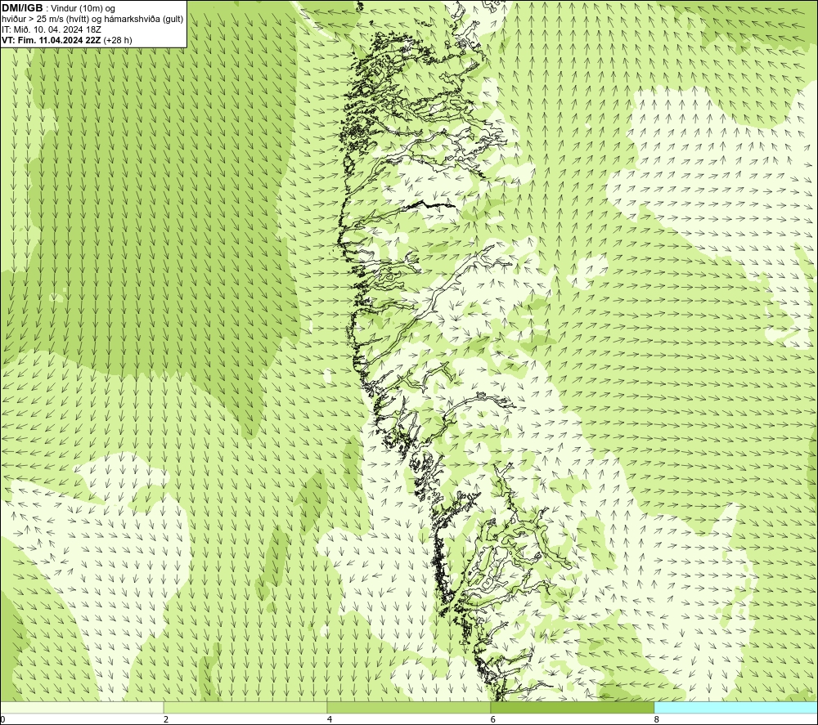Click the 'VT: Fim. 11.04.2024 22Z (+28 h)' line
The height and width of the screenshot is (725, 818).
(67, 39)
